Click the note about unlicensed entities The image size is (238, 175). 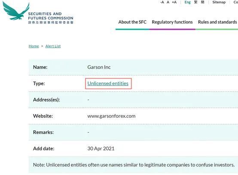click(x=134, y=165)
